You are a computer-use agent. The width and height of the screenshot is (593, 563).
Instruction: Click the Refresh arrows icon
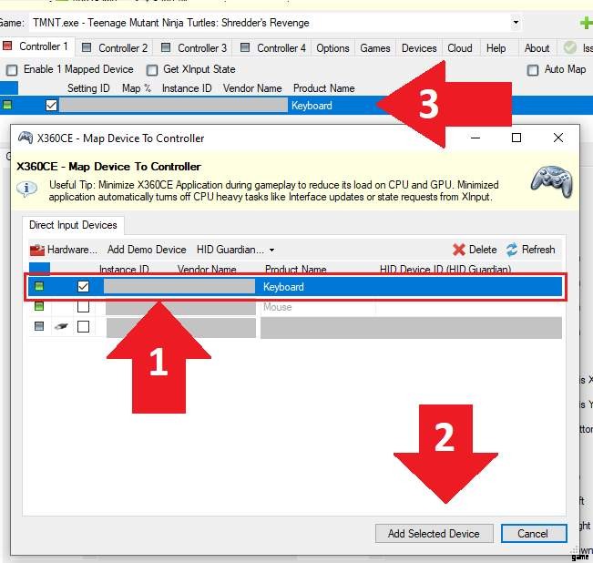click(512, 250)
